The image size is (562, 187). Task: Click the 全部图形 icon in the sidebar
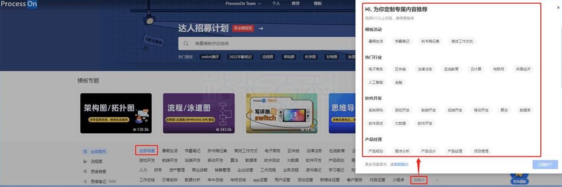(85, 152)
